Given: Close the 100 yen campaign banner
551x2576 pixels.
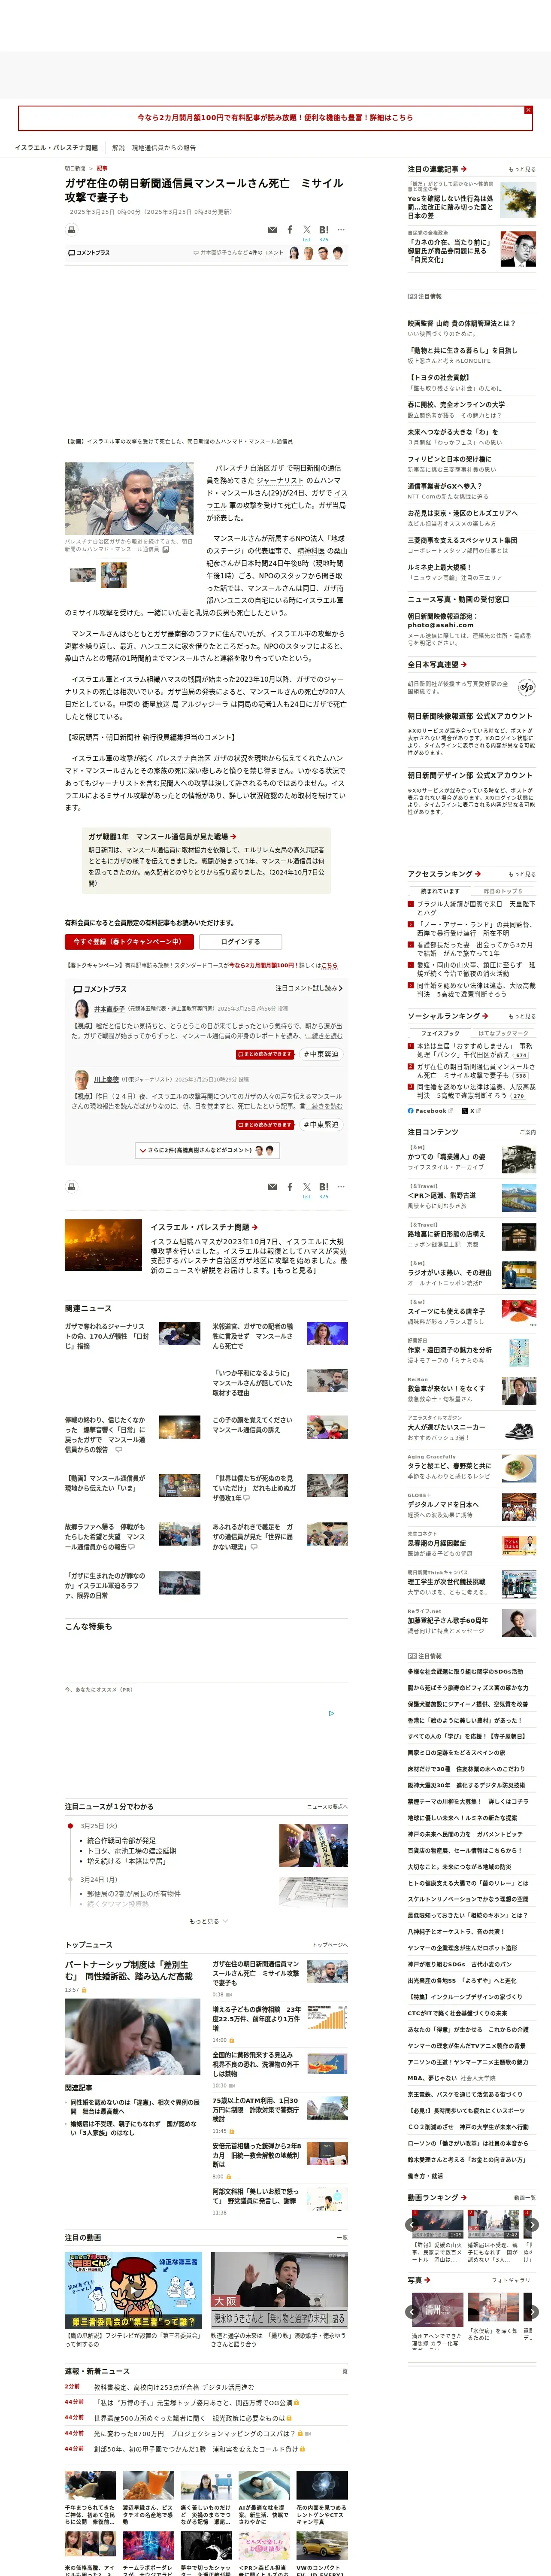Looking at the screenshot, I should 528,110.
